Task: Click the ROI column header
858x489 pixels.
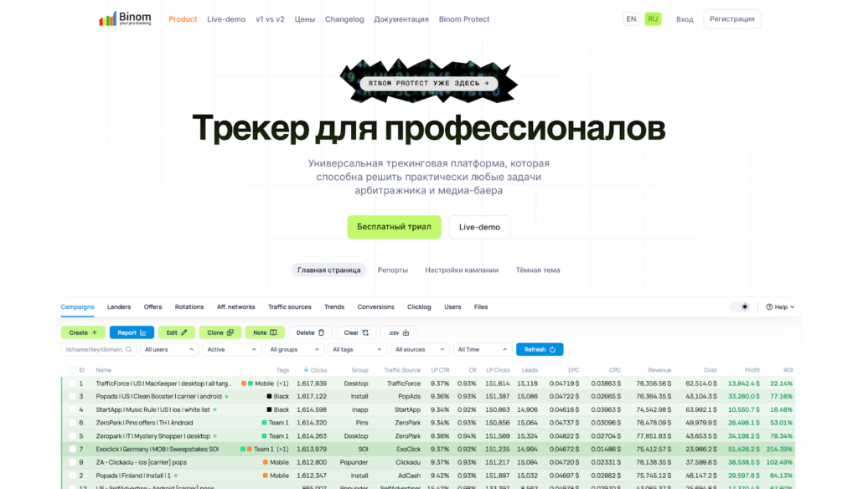Action: click(788, 370)
